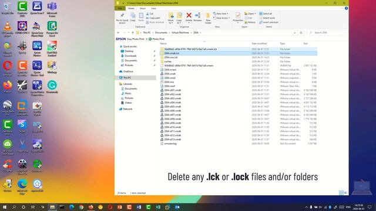This screenshot has width=376, height=211.
Task: Open Grammarly desktop shortcut
Action: (52, 87)
